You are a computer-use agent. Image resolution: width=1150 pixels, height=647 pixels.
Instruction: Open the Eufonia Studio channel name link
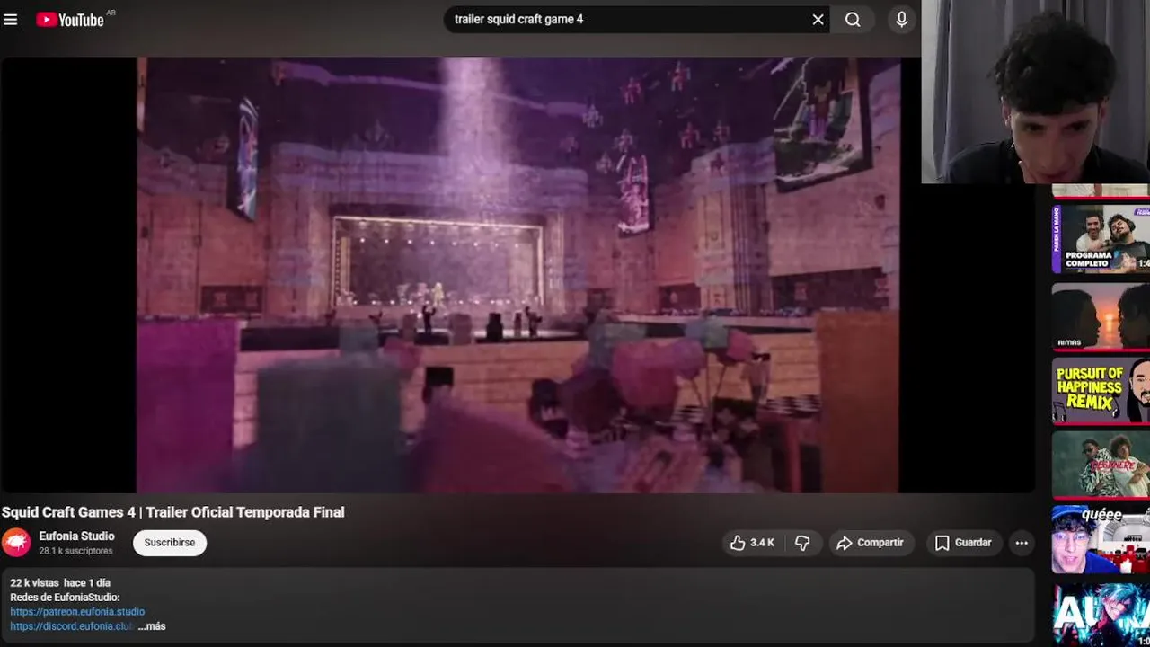pyautogui.click(x=76, y=536)
